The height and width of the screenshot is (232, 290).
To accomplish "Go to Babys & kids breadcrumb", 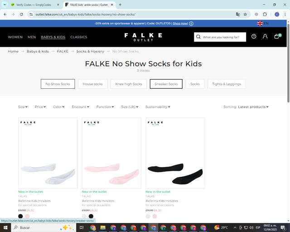I will coord(38,51).
